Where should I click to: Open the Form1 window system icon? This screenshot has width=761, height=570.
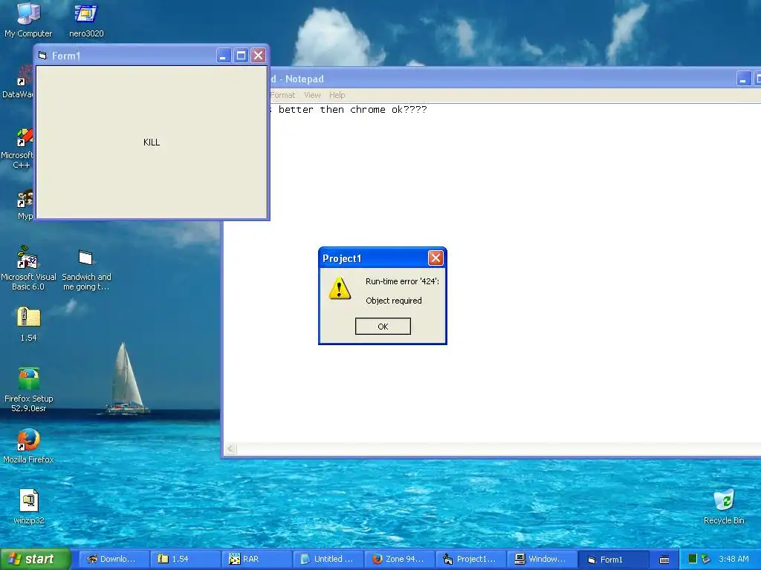pos(42,55)
